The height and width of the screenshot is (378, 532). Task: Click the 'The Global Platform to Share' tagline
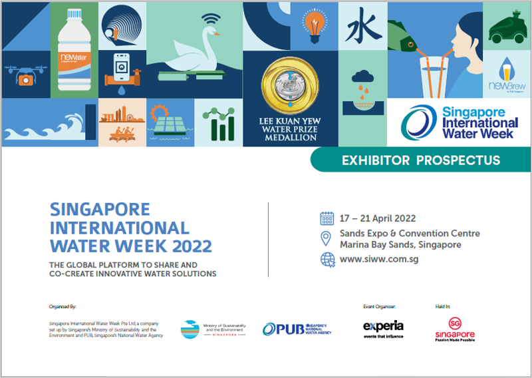pyautogui.click(x=132, y=270)
